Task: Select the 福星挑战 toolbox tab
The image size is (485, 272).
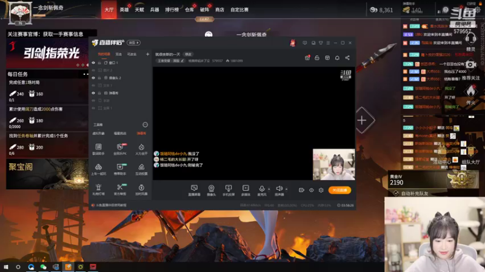Action: (120, 133)
